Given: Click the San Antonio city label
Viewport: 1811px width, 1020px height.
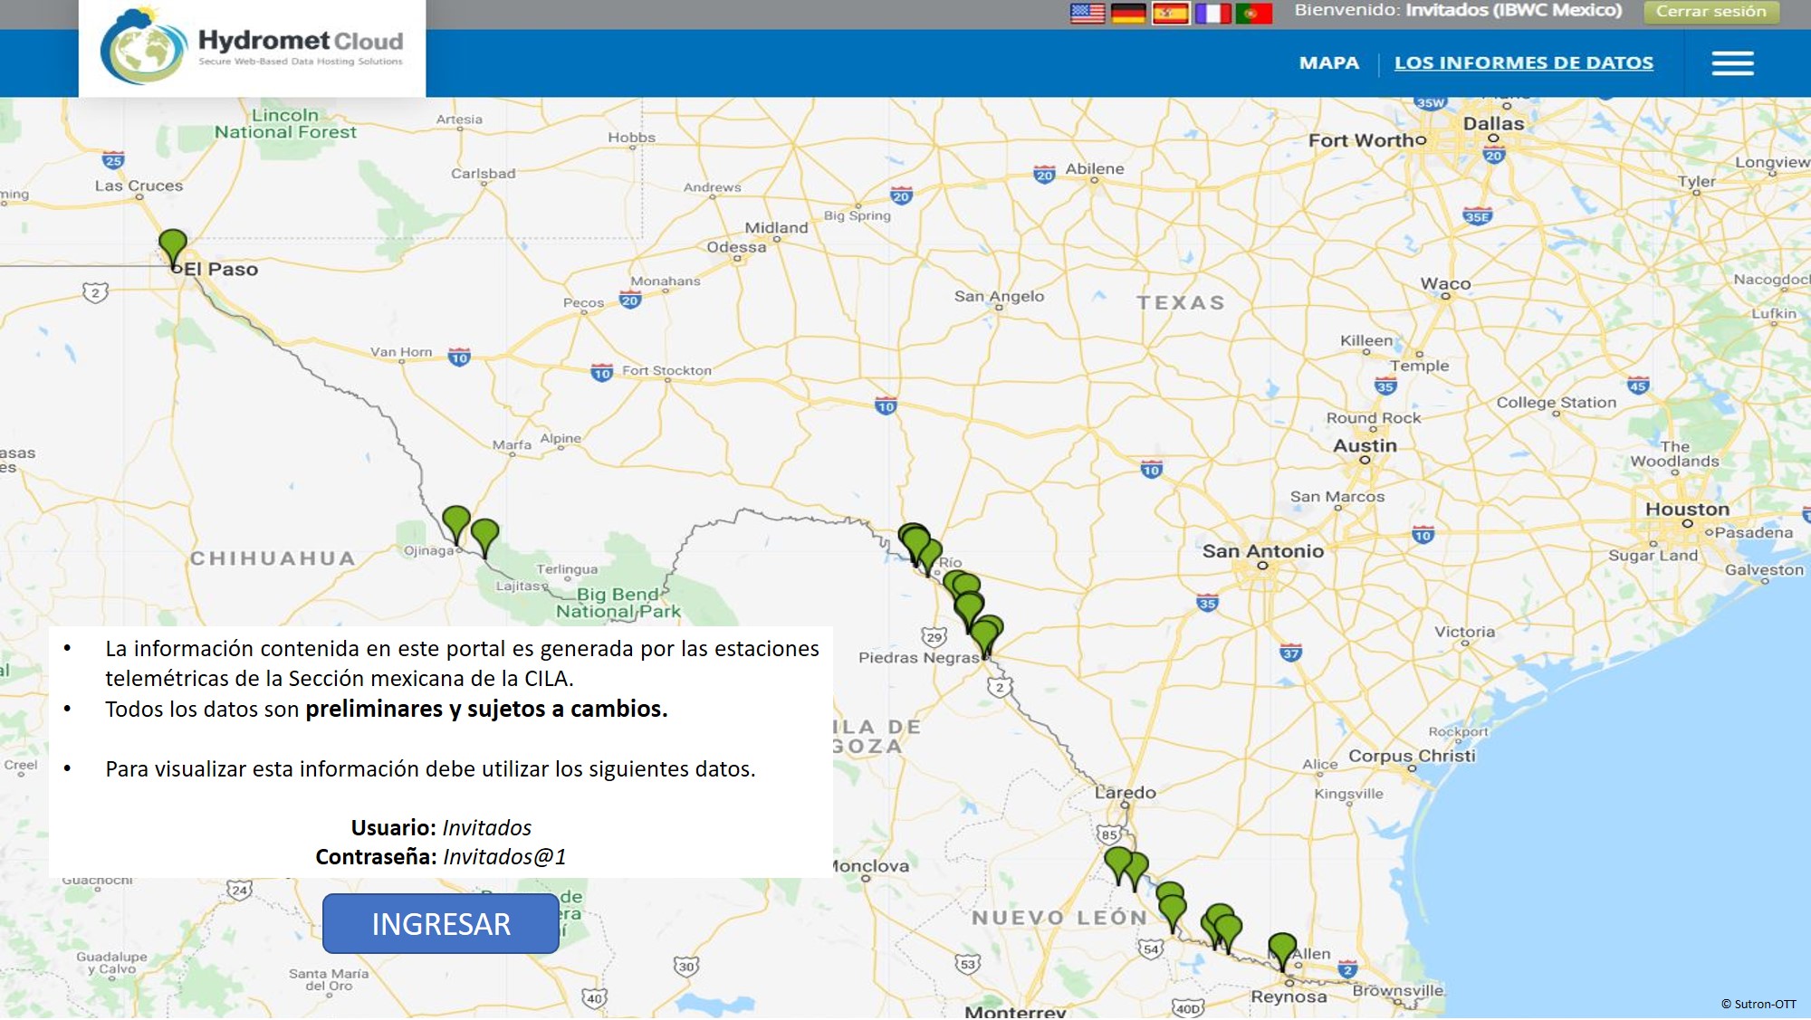Looking at the screenshot, I should (1262, 551).
